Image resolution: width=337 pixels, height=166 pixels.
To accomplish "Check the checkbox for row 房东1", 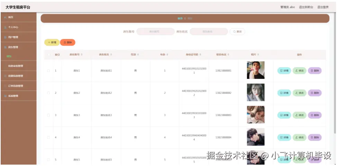I will 48,71.
